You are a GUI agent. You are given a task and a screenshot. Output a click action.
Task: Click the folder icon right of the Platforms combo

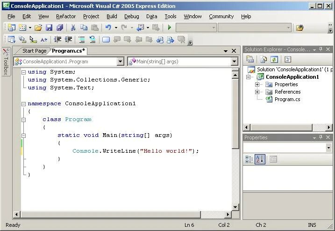click(300, 27)
